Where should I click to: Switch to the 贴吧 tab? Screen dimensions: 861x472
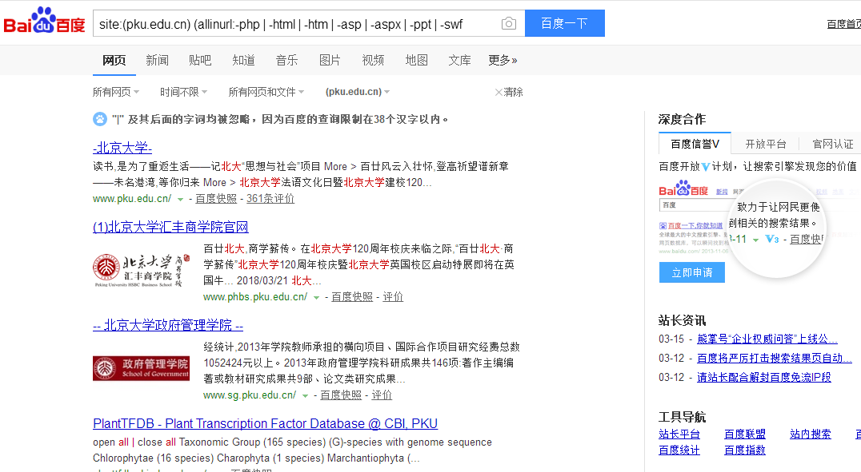pos(200,61)
